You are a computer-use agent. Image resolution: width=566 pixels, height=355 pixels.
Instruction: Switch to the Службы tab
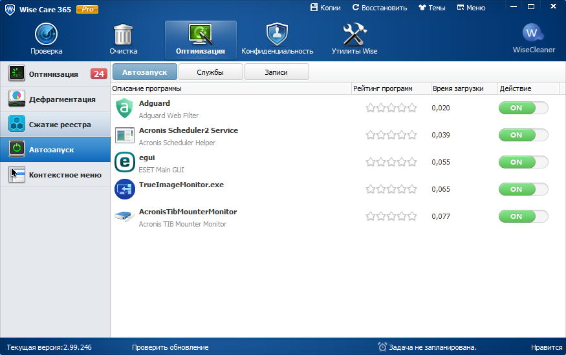point(210,72)
